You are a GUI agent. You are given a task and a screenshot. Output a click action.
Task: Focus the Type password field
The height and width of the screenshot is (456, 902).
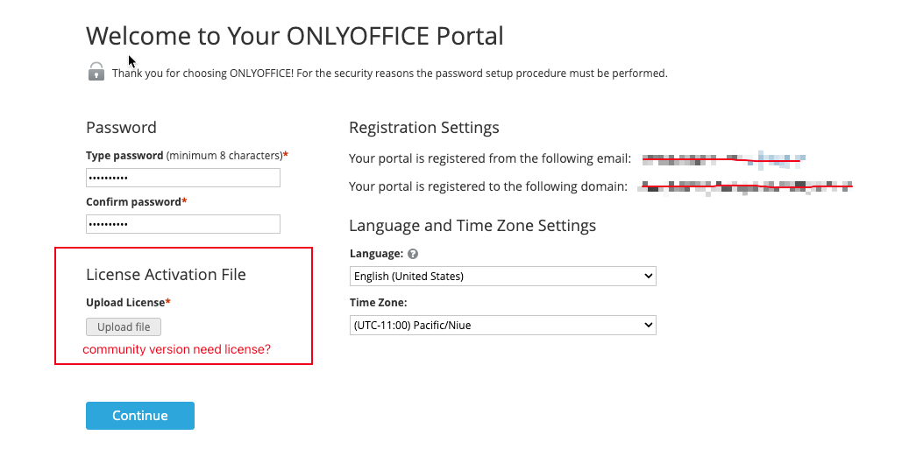tap(183, 178)
